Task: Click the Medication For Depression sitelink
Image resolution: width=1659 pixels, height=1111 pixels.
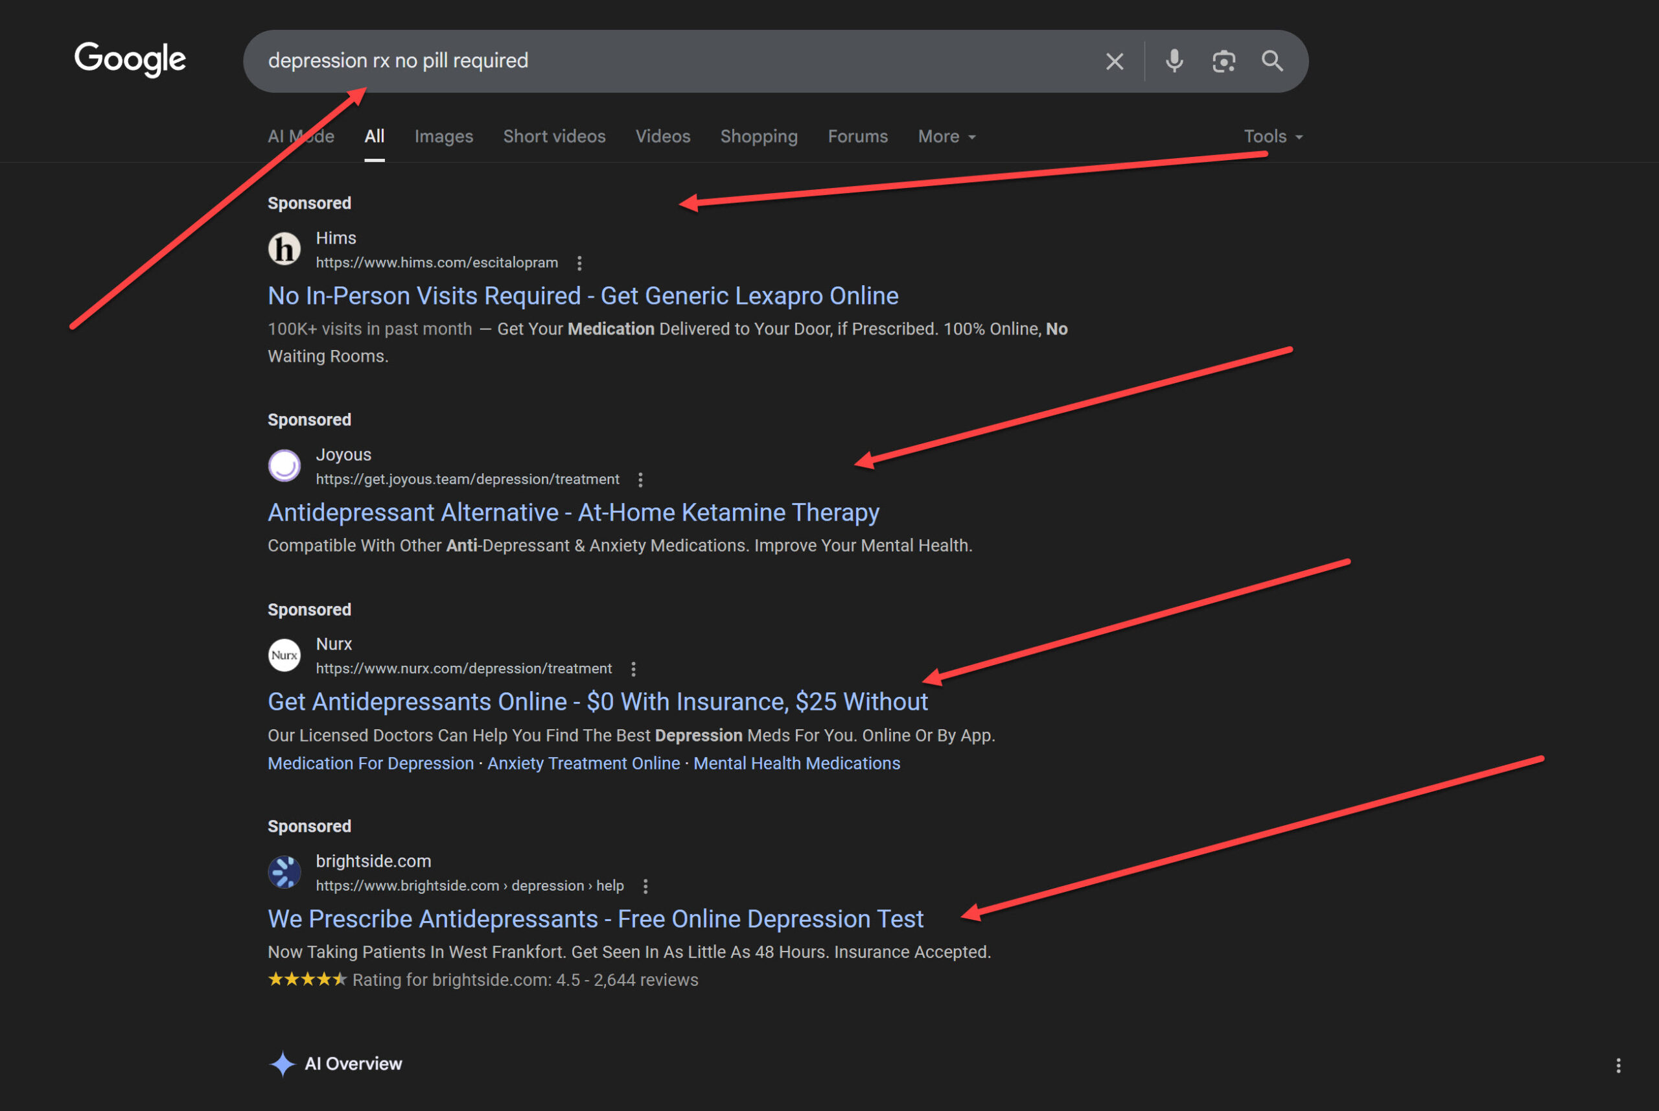Action: point(371,764)
